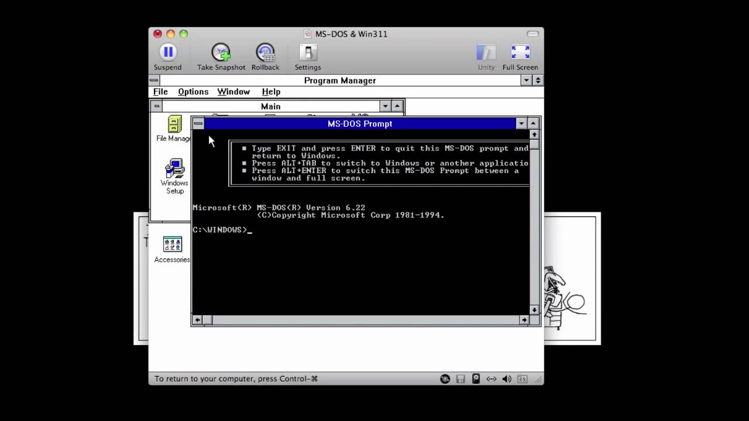Click the floppy disk status icon

pyautogui.click(x=461, y=379)
